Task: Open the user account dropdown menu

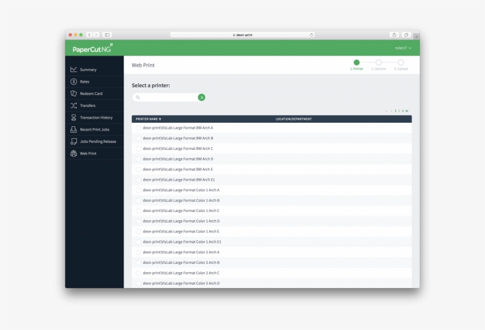Action: [x=403, y=48]
